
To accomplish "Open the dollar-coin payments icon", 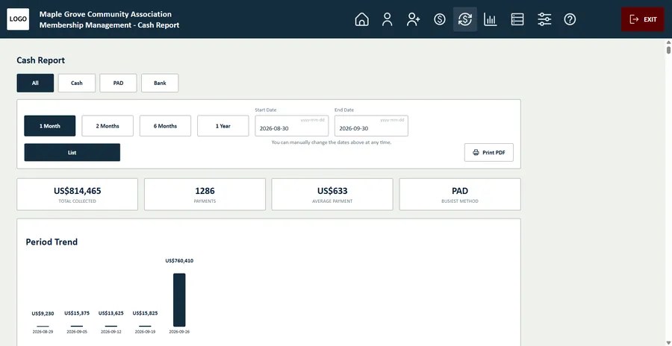I will click(439, 19).
